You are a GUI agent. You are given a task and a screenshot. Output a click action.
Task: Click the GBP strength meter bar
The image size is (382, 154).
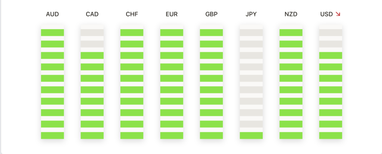(x=212, y=82)
